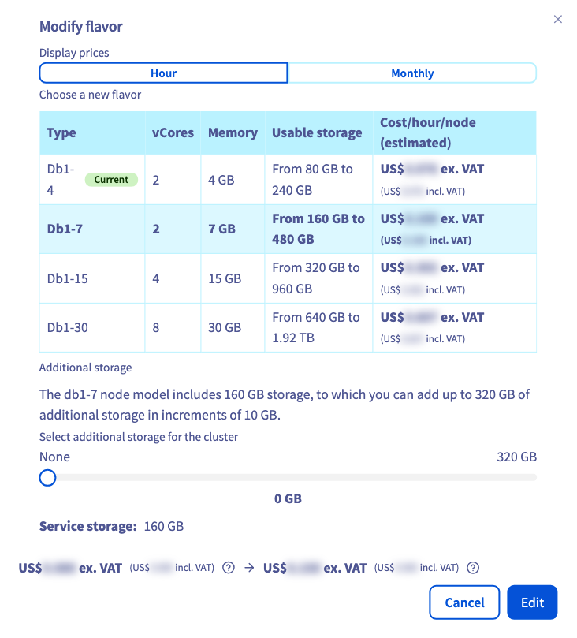Choose the Db1-30 flavor
Image resolution: width=577 pixels, height=638 pixels.
288,327
